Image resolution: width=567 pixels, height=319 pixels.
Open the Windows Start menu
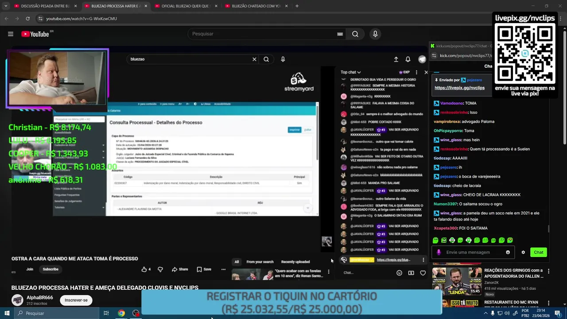pos(7,313)
